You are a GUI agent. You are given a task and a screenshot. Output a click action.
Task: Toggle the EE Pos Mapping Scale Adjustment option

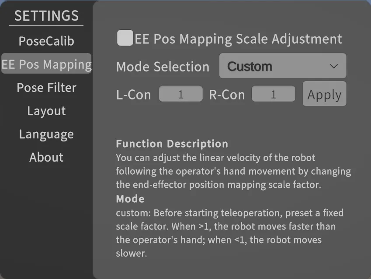(x=124, y=39)
